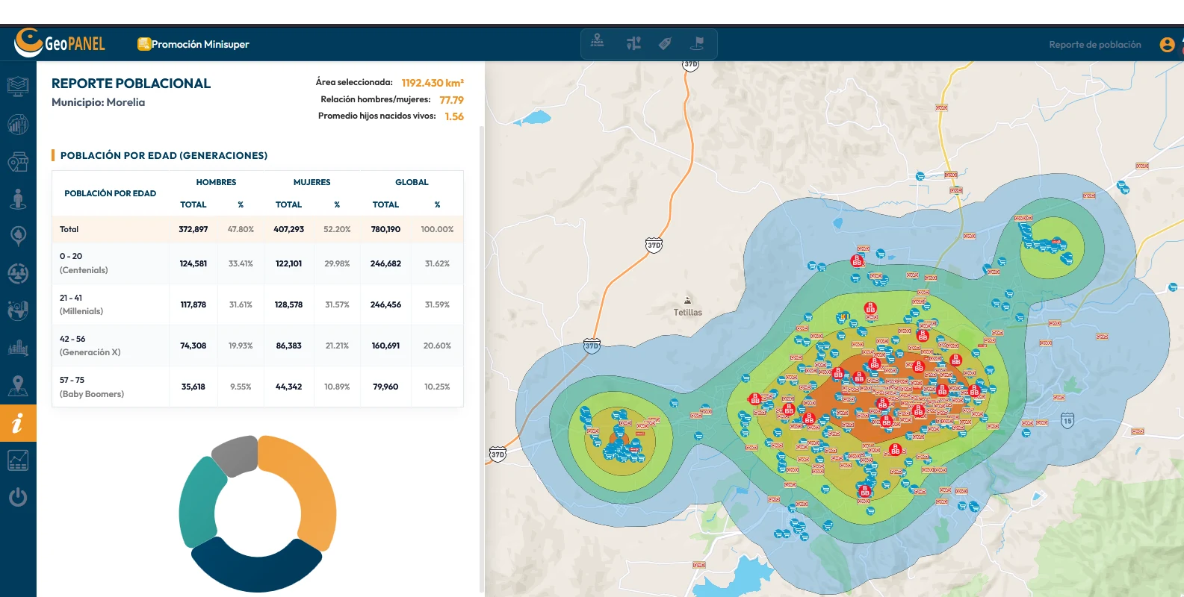Click the flag marker toolbar icon
Image resolution: width=1184 pixels, height=597 pixels.
click(697, 43)
